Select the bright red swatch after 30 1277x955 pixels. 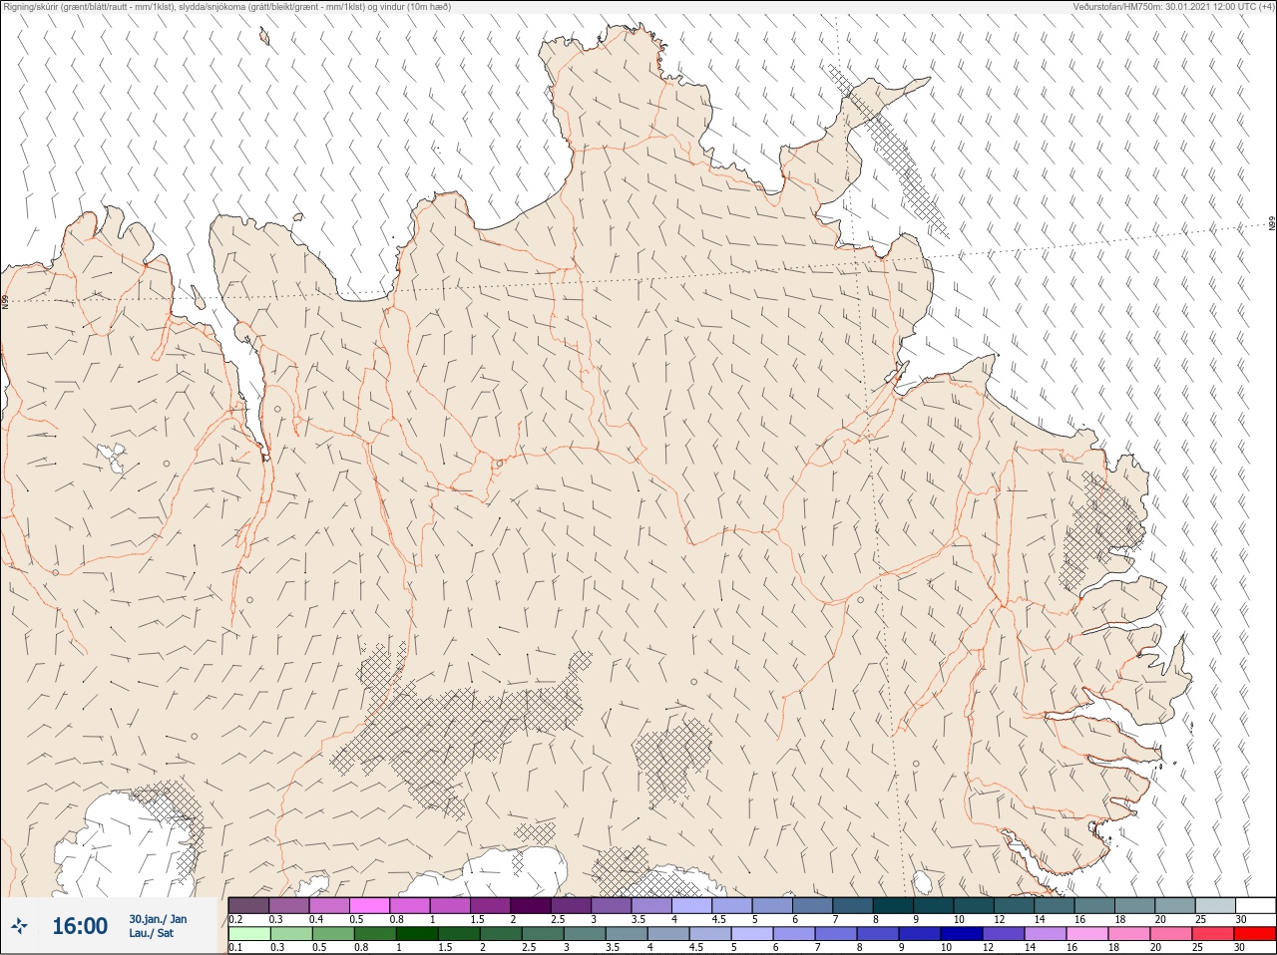click(x=1255, y=934)
